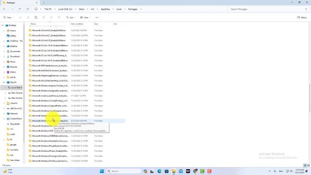Select Music in navigation pane
This screenshot has height=175, width=311.
(13, 62)
